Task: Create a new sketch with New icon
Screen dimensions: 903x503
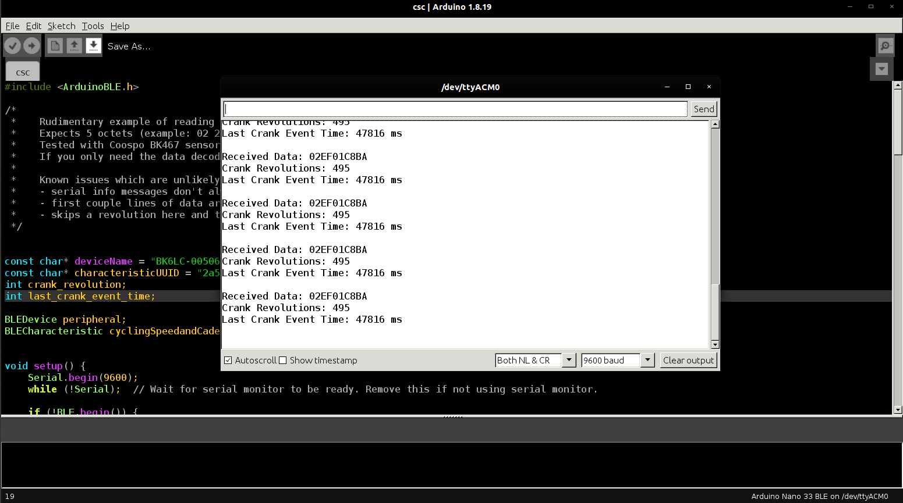Action: (x=55, y=45)
